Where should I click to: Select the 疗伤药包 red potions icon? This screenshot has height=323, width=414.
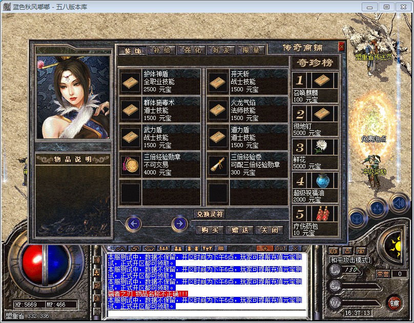click(321, 213)
